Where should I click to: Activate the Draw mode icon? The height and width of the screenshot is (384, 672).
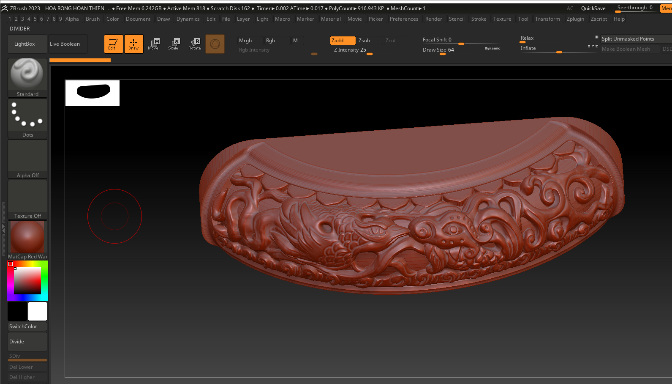[x=133, y=44]
